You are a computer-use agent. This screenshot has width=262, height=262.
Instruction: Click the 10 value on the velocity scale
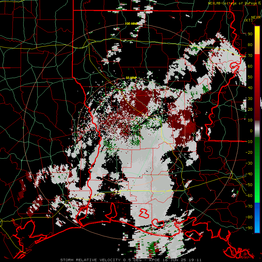[x=250, y=120]
